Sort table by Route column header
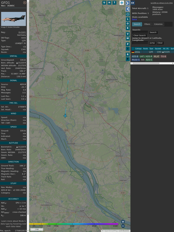This screenshot has width=174, height=232. (146, 49)
